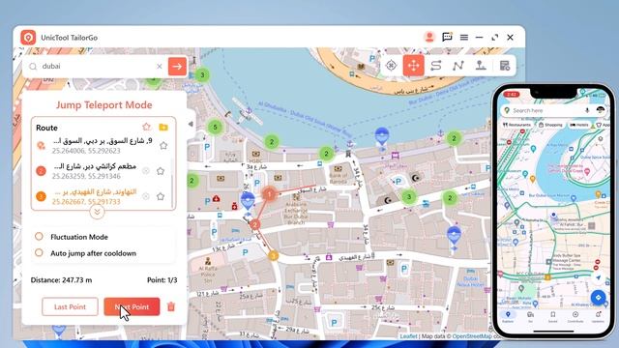
Task: Remove route point 25.262667, 55.291733
Action: [146, 196]
